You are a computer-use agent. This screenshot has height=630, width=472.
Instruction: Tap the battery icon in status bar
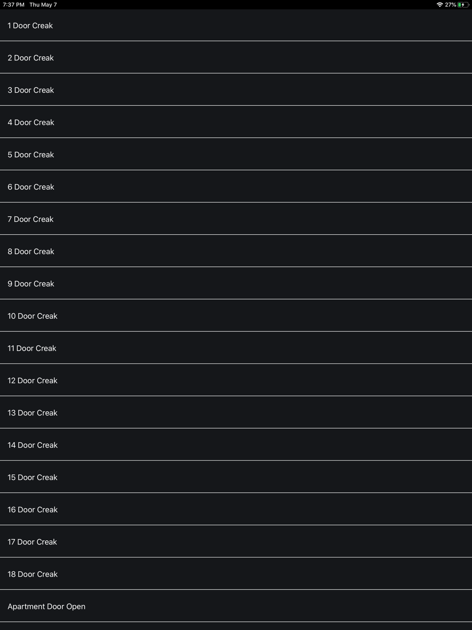pos(463,5)
